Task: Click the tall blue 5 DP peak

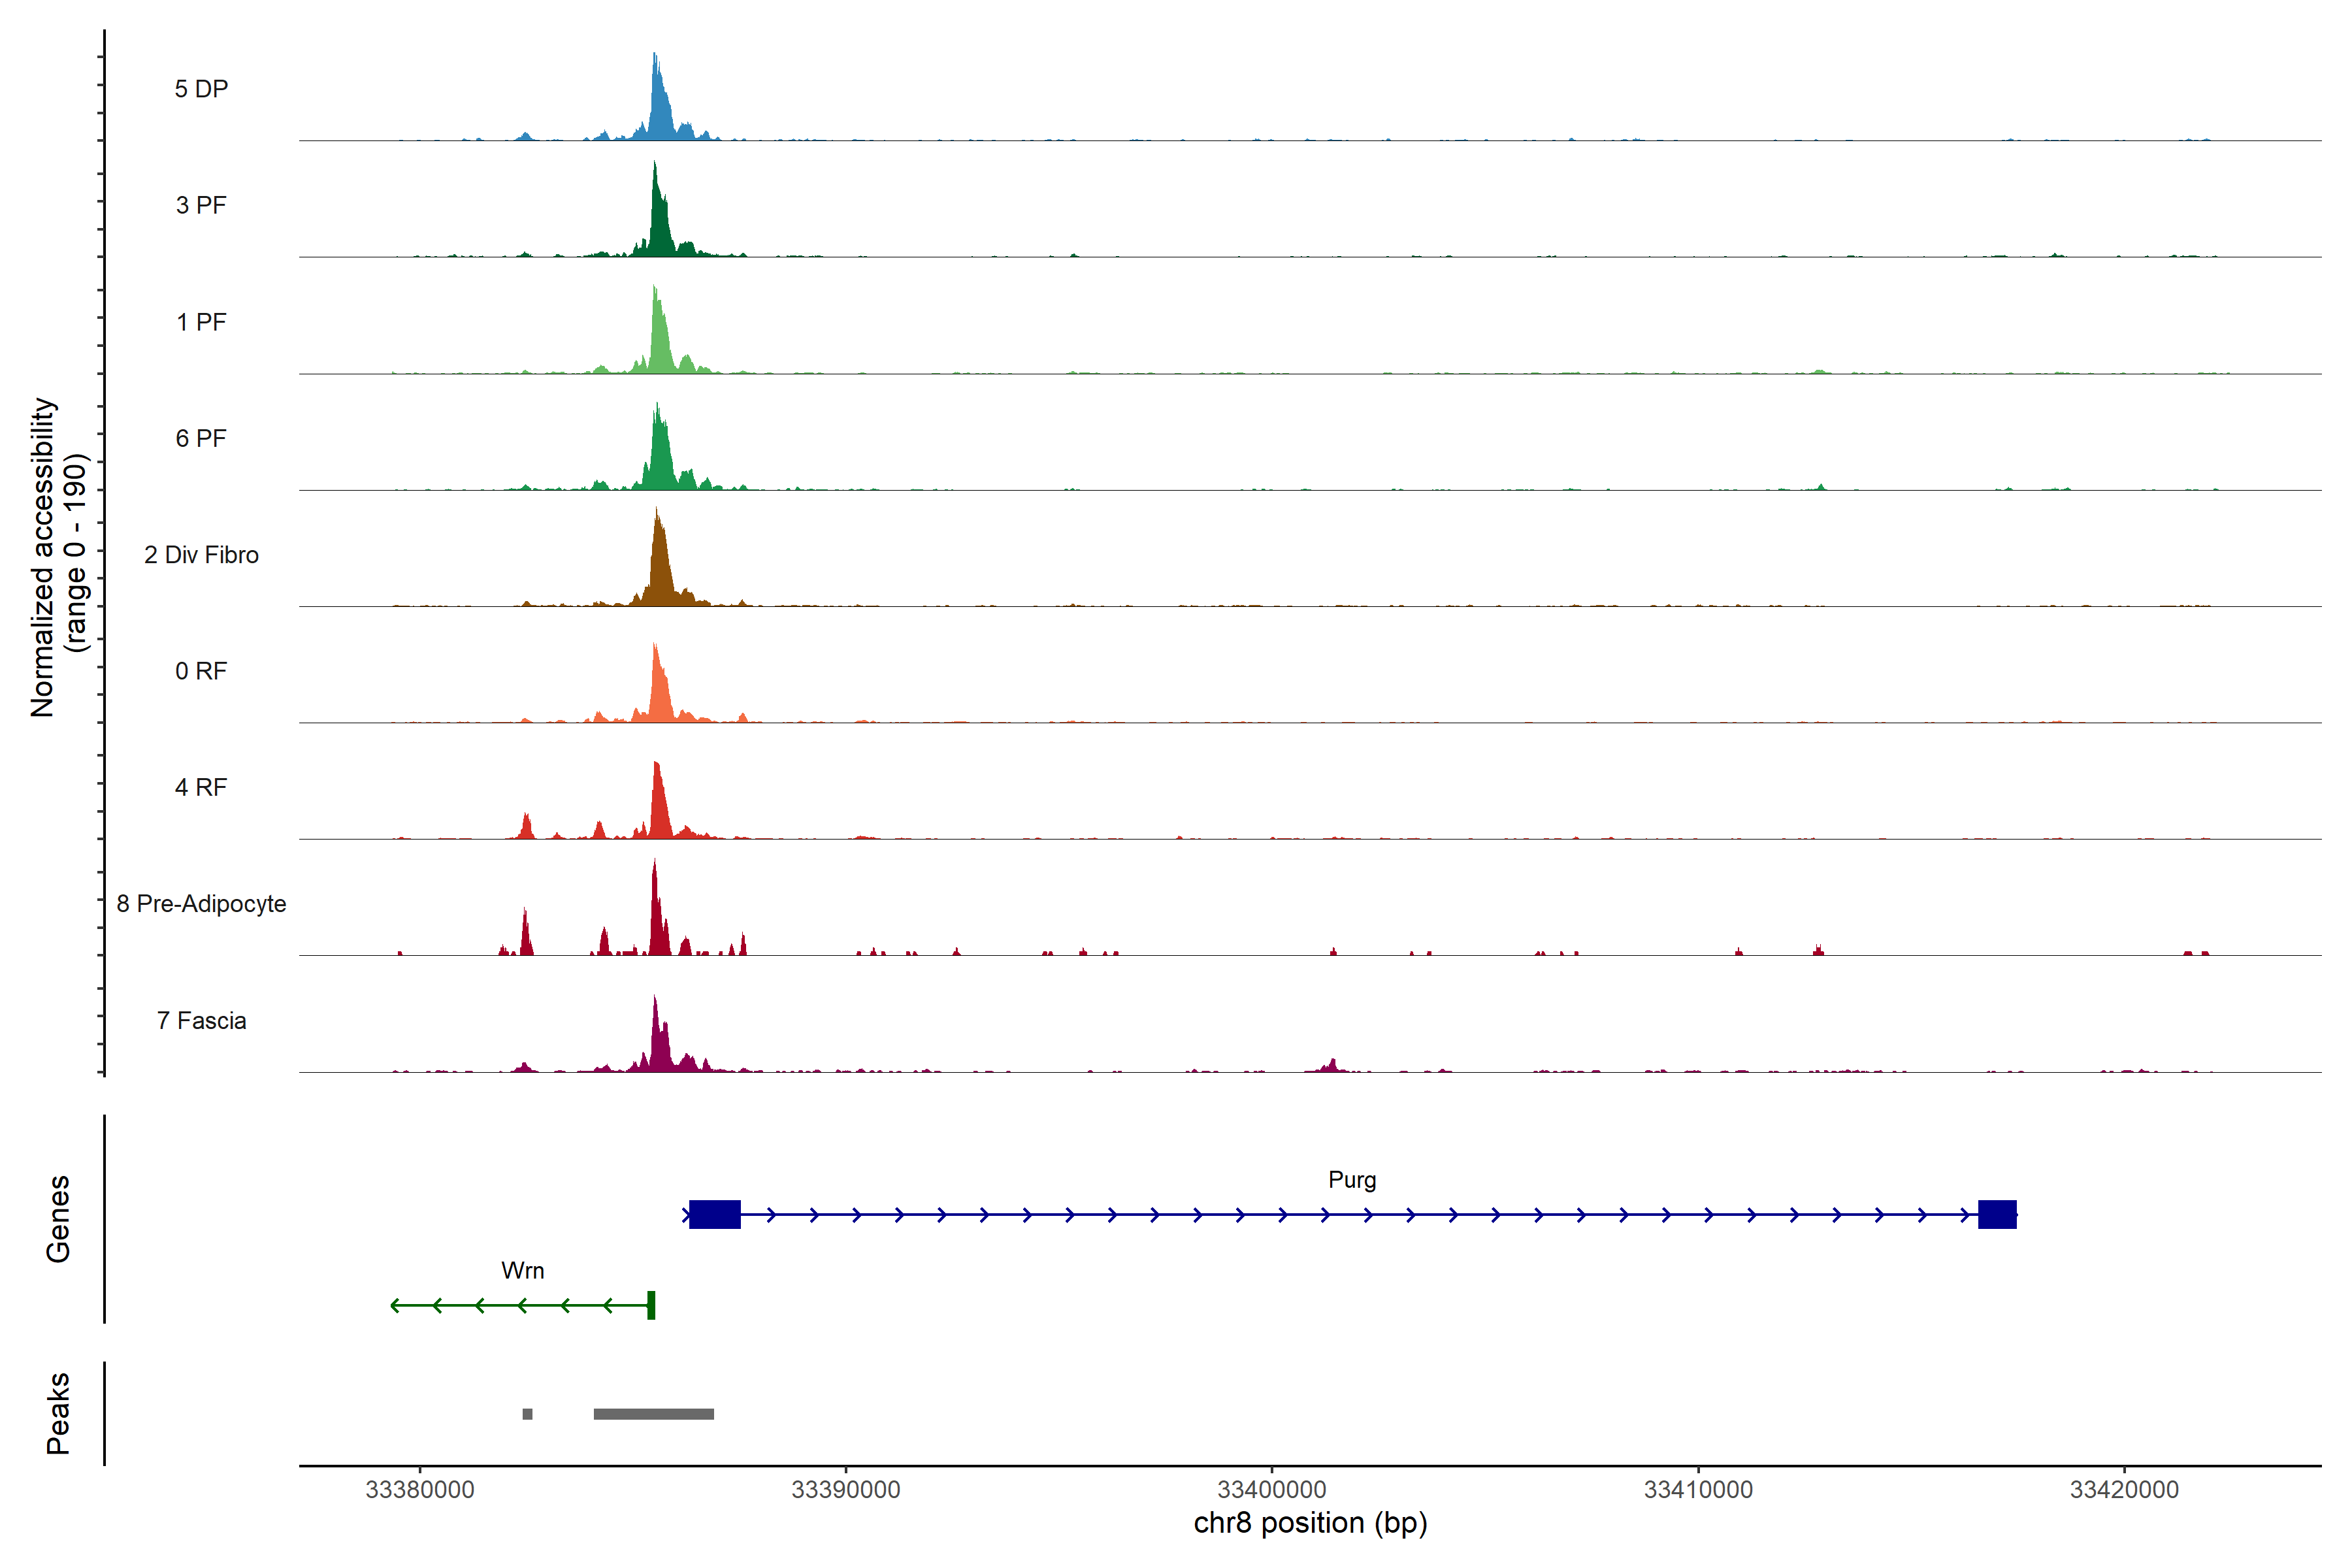Action: [x=658, y=105]
